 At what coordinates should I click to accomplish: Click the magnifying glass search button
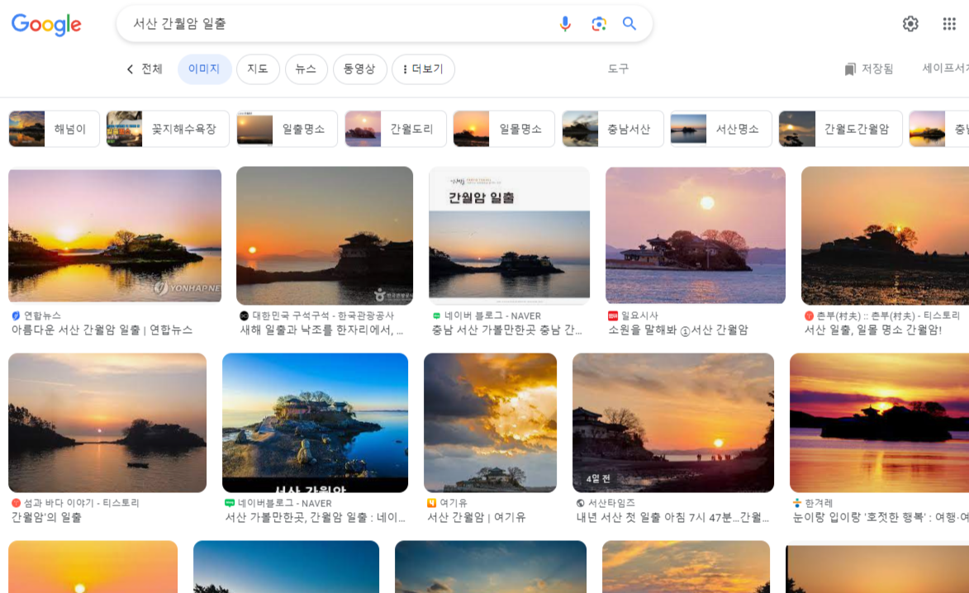click(629, 23)
